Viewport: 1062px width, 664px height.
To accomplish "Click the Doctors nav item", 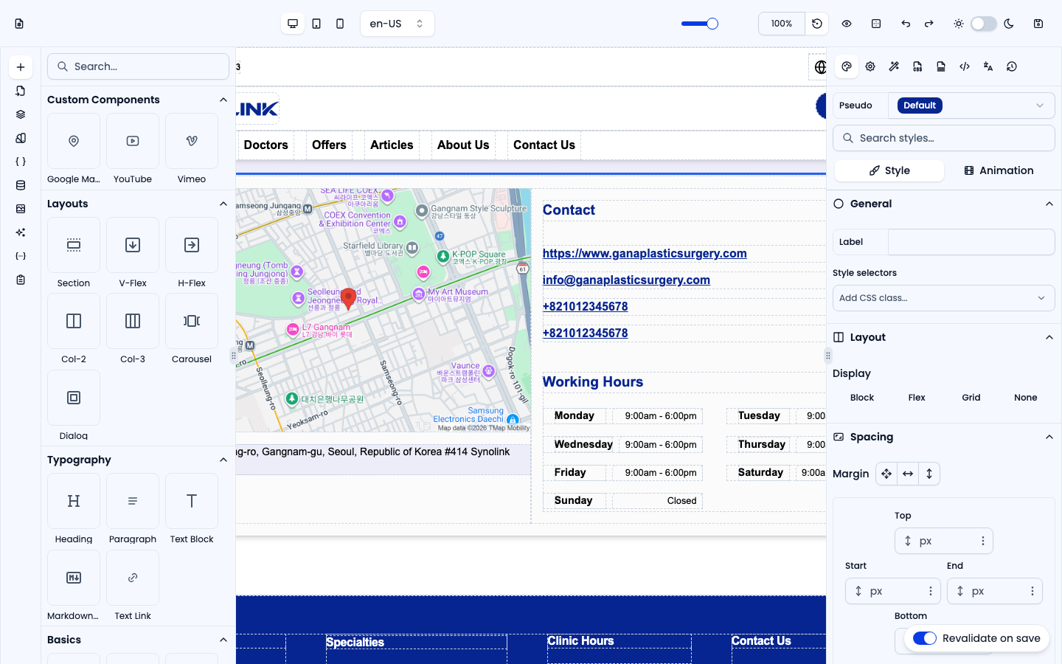I will (266, 145).
